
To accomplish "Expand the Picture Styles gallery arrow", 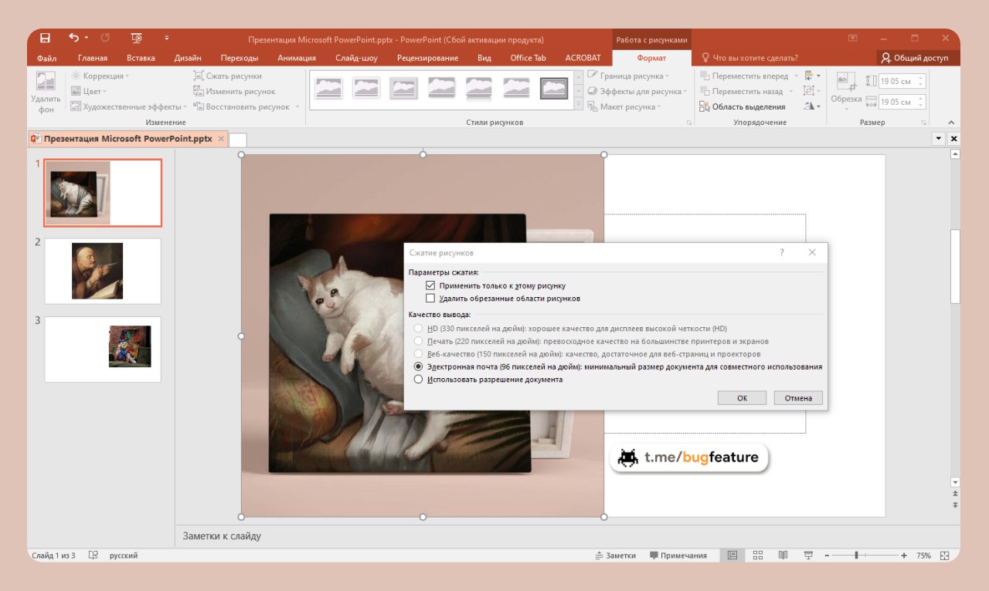I will tap(579, 104).
